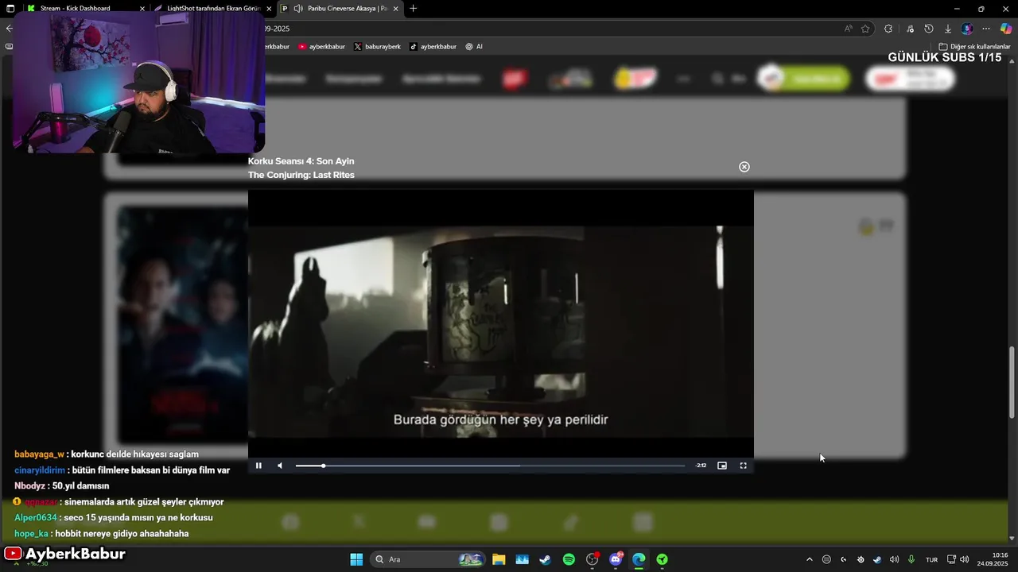Toggle read aloud in address bar

849,29
